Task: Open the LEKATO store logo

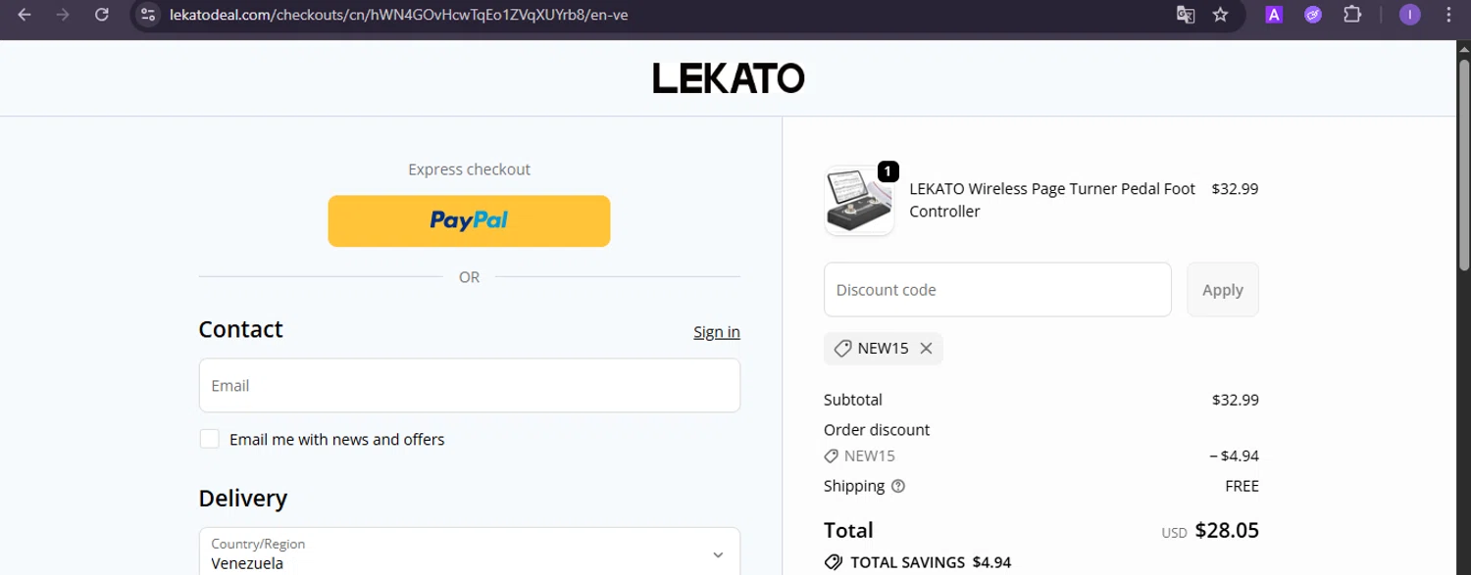Action: 729,78
